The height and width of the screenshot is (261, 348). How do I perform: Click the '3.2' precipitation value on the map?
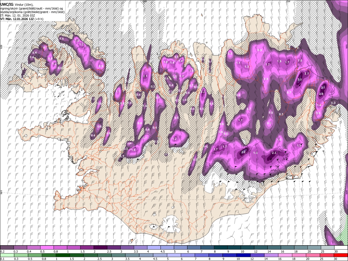(243, 152)
